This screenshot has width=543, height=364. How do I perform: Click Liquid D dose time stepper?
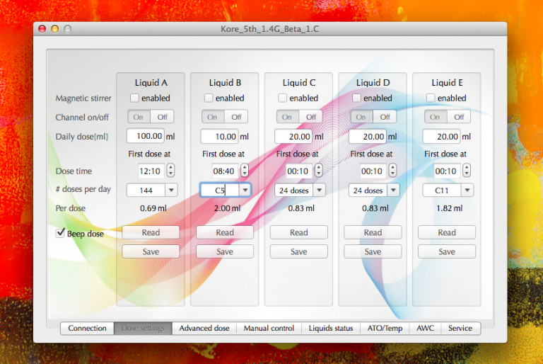392,171
